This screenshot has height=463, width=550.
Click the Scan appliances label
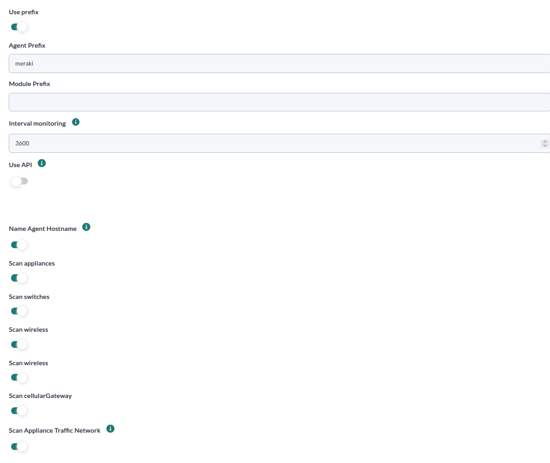click(x=32, y=264)
